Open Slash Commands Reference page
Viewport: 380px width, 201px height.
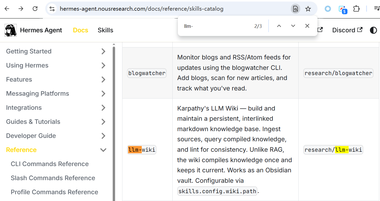coord(53,178)
